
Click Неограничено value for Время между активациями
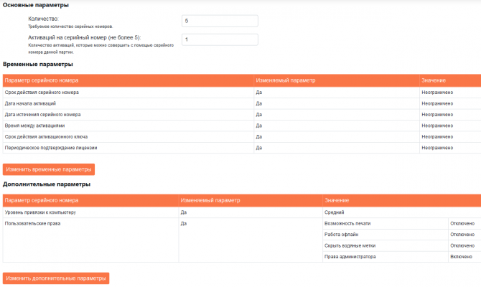point(437,126)
